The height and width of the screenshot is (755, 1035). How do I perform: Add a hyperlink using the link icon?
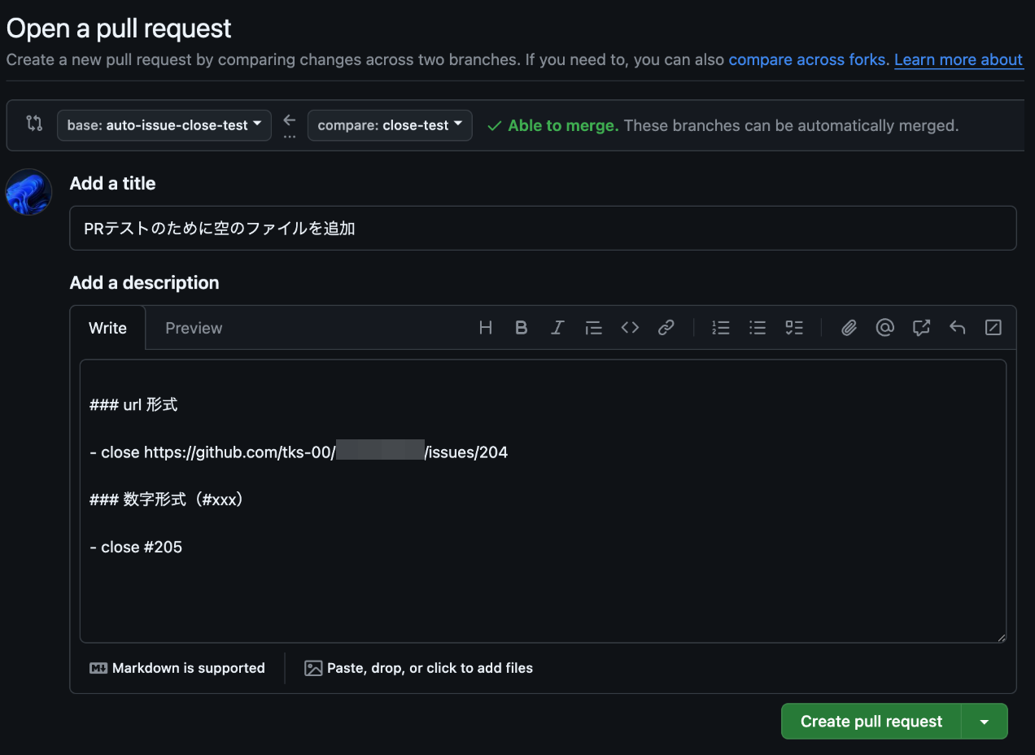(x=666, y=327)
